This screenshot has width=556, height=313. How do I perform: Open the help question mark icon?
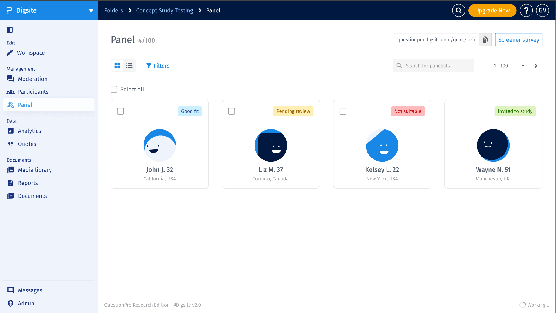(526, 10)
